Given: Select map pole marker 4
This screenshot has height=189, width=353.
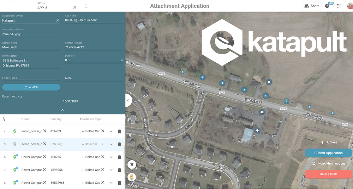Looking at the screenshot, I should (266, 96).
